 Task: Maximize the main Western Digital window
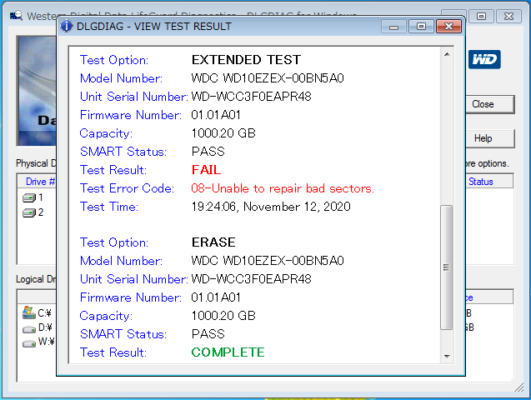pyautogui.click(x=481, y=16)
